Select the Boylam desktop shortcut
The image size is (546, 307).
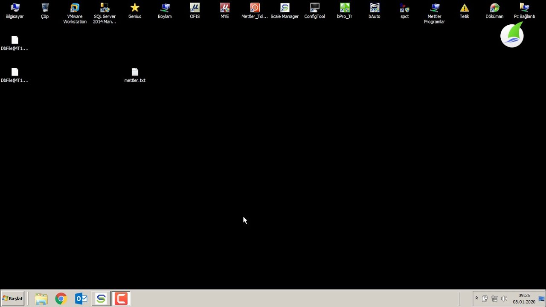click(165, 11)
